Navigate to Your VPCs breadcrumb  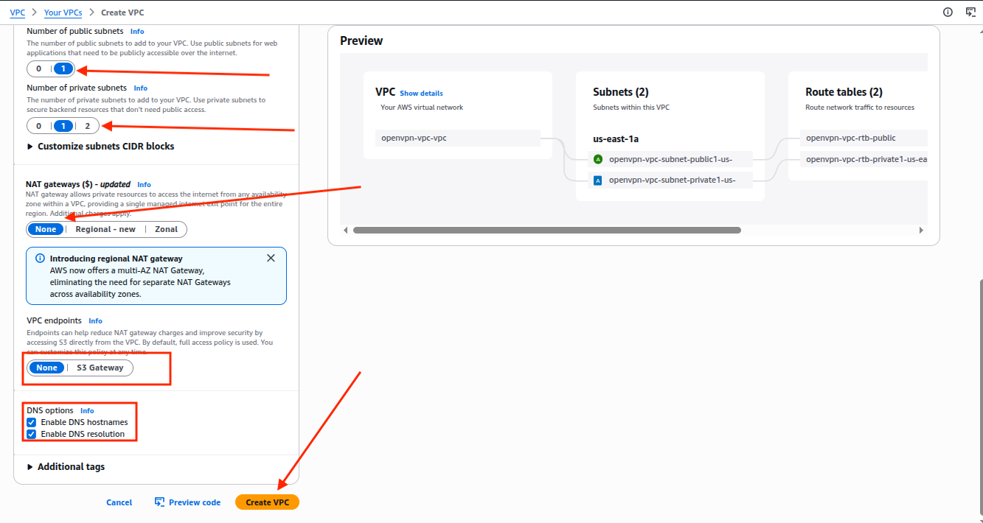point(63,13)
